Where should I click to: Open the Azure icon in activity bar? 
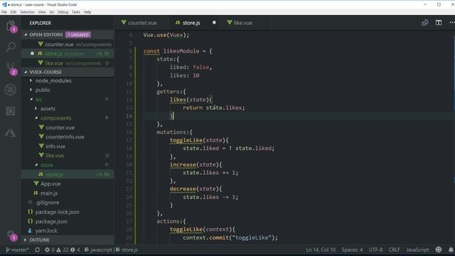coord(11,132)
